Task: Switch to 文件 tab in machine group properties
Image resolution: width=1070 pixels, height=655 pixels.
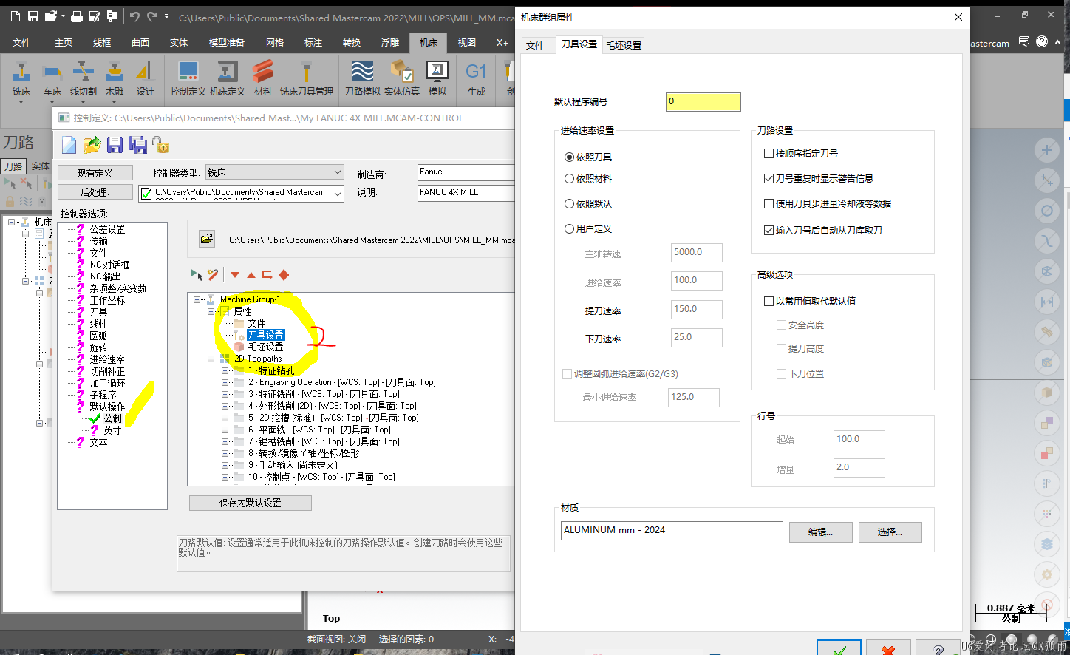Action: tap(535, 45)
